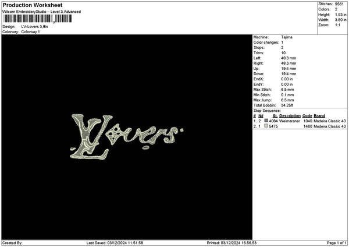Click the Page 1 of 1 indicator

click(337, 243)
